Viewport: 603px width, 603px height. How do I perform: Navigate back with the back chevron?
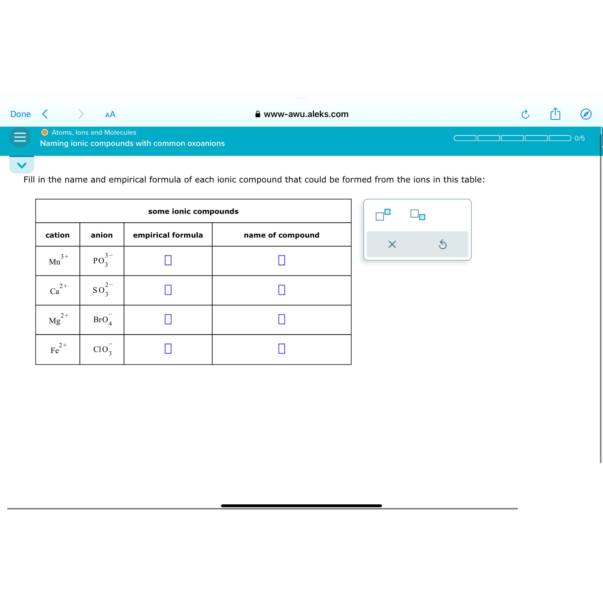tap(45, 114)
